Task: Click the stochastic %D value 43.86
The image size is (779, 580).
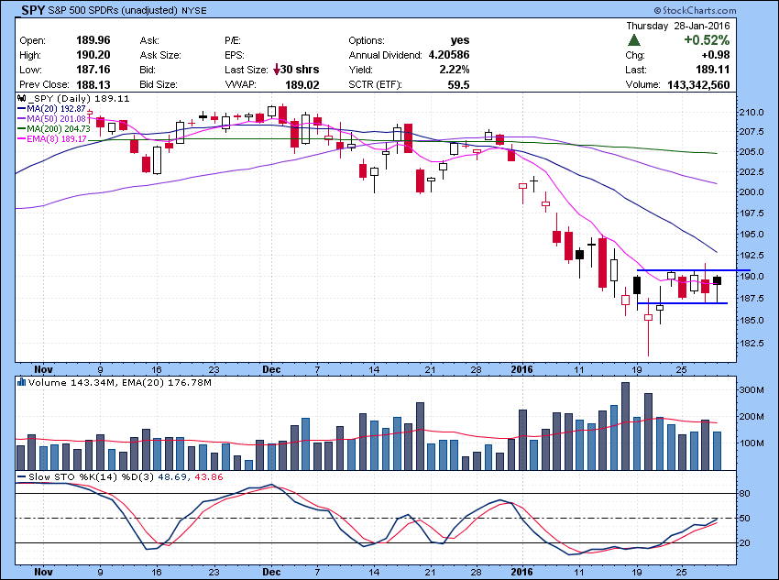Action: point(209,476)
